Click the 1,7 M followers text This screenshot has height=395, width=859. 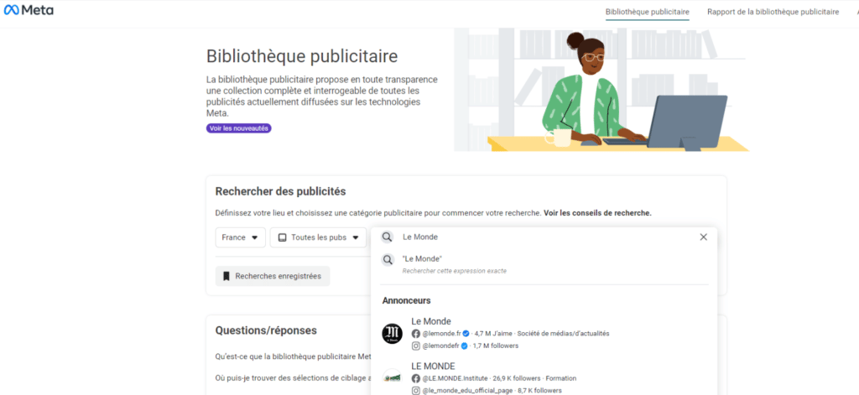[495, 346]
